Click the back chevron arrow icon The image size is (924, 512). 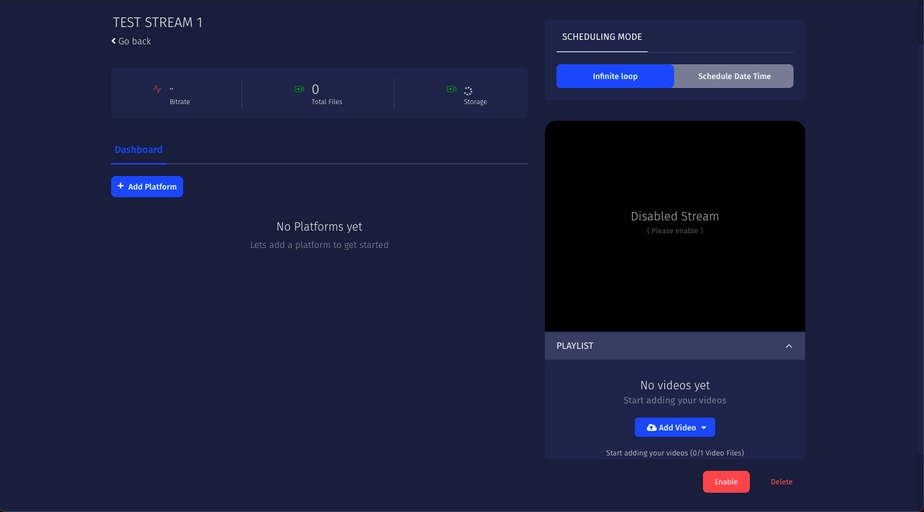point(114,41)
